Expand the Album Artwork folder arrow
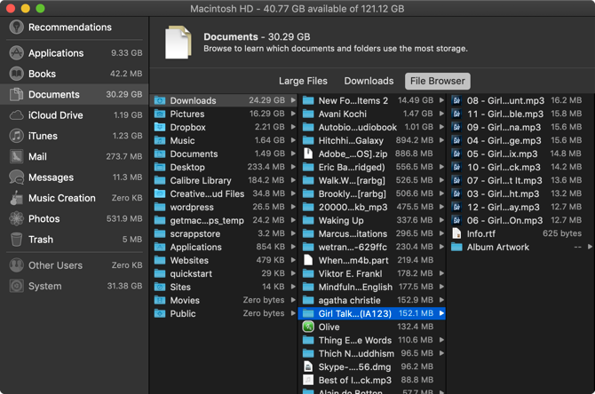595x394 pixels. 591,248
